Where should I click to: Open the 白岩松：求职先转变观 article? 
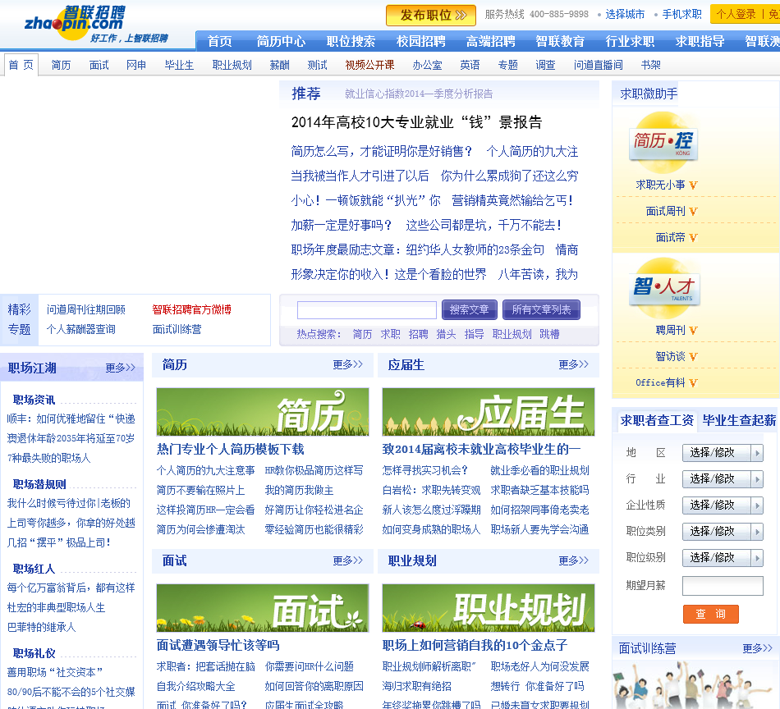click(x=431, y=490)
